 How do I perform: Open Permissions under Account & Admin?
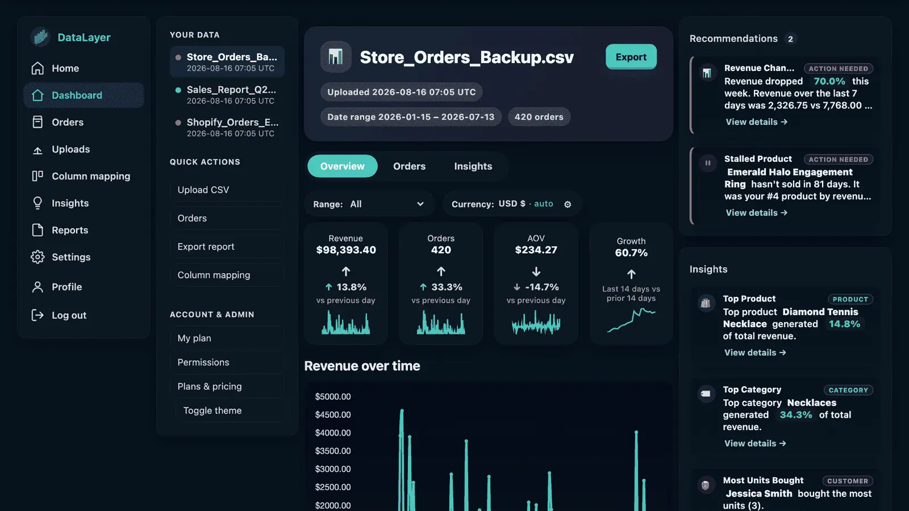pos(227,362)
